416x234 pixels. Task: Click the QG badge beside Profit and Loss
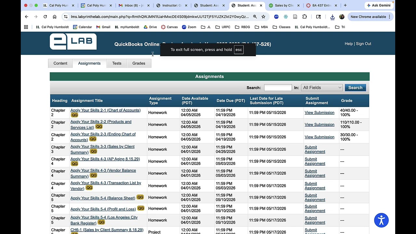[141, 208]
